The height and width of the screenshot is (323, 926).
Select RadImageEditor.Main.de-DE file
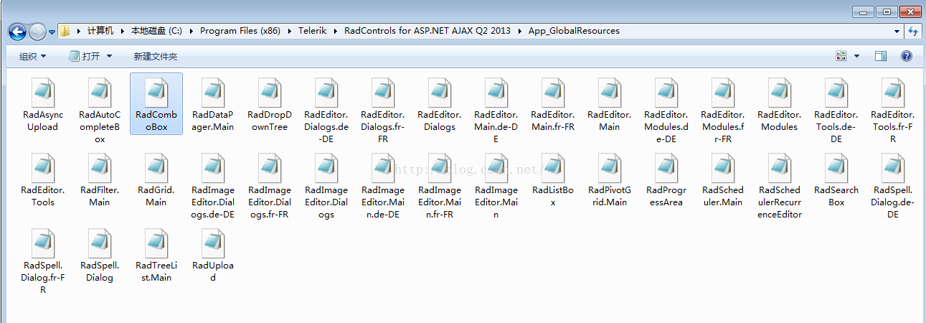[383, 185]
